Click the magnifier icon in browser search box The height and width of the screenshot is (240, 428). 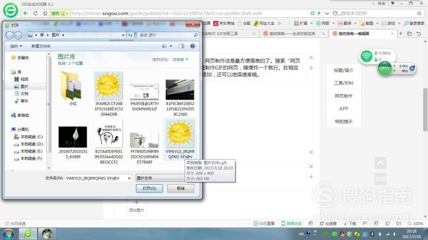tap(419, 13)
